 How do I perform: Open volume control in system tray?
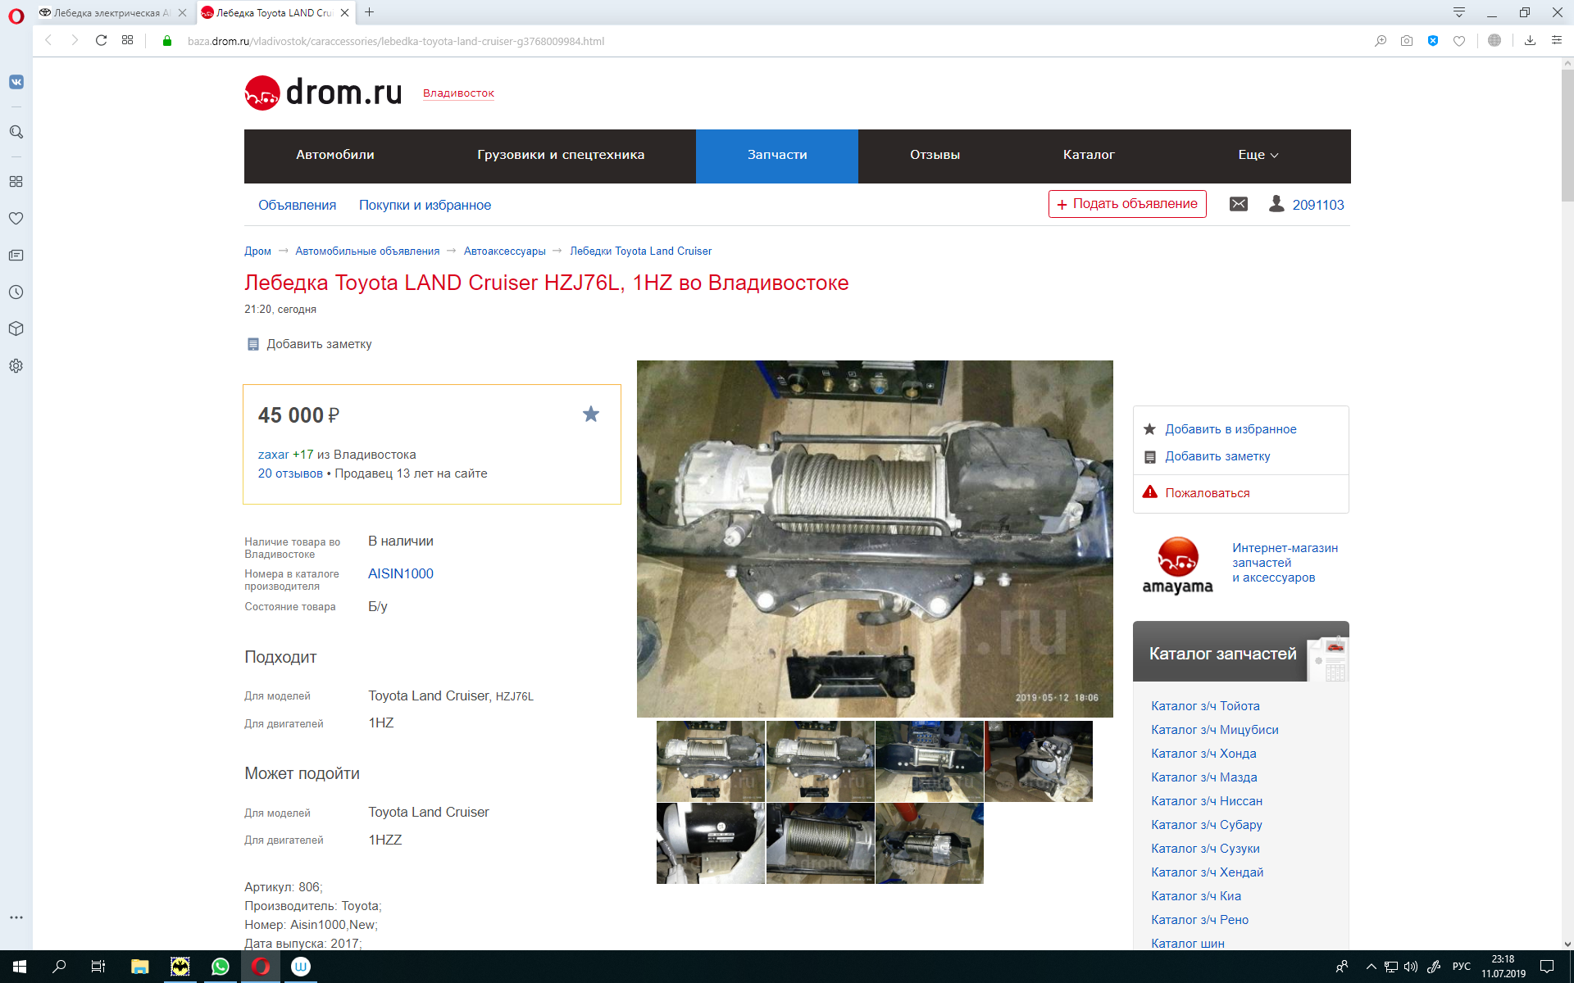click(x=1411, y=967)
